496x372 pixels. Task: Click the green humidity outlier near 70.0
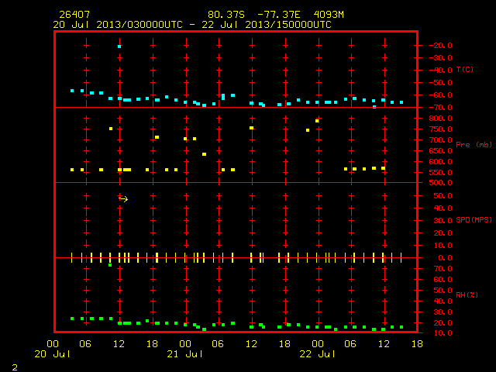click(x=110, y=265)
